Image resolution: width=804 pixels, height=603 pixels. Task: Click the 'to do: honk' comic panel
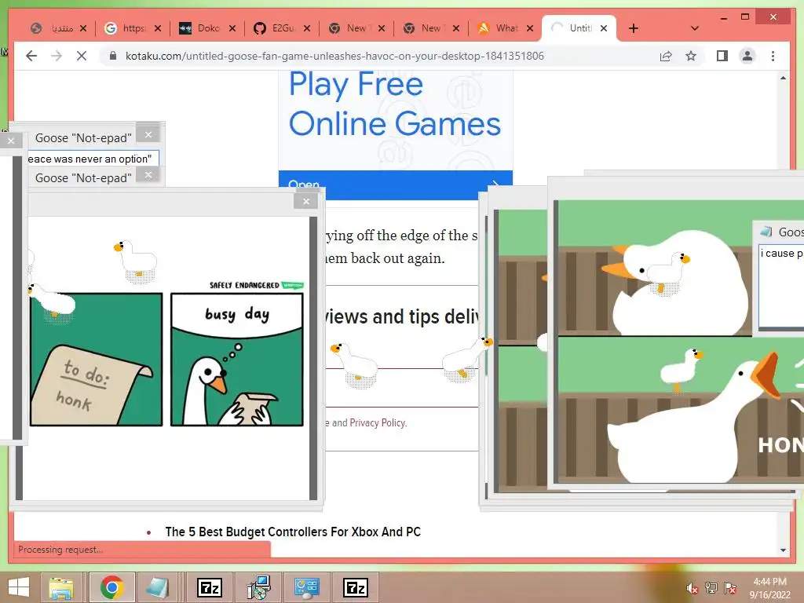click(97, 360)
